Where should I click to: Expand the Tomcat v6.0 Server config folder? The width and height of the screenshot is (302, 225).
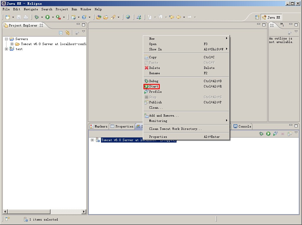(x=12, y=44)
